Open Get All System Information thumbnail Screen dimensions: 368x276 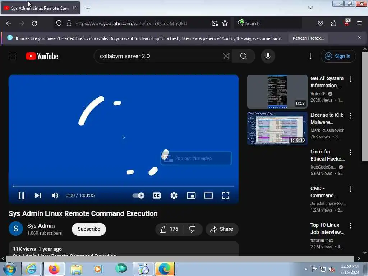pyautogui.click(x=277, y=92)
